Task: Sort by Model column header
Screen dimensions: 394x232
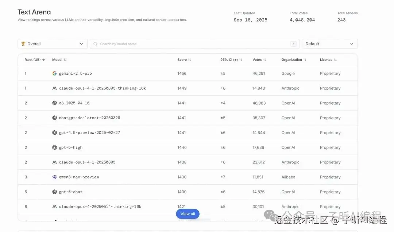Action: (x=59, y=60)
